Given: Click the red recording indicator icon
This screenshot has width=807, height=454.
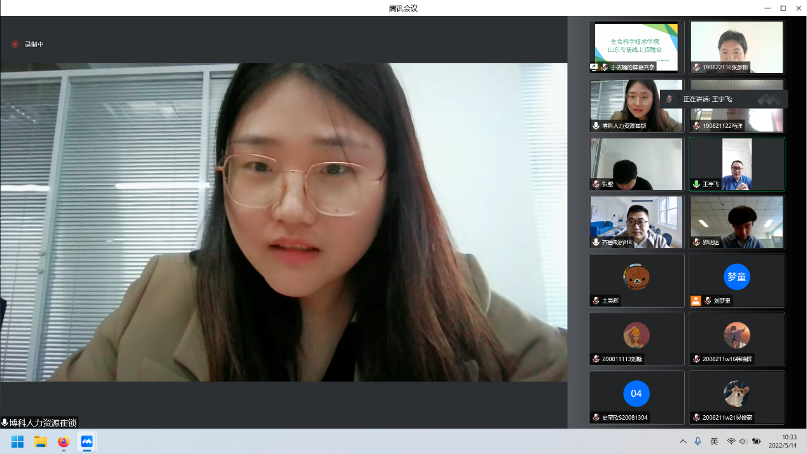Looking at the screenshot, I should [x=15, y=45].
